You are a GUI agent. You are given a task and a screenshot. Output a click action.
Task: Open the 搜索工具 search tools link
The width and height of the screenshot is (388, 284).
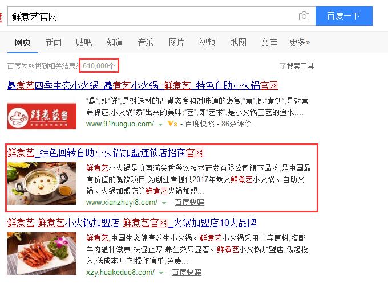(300, 66)
